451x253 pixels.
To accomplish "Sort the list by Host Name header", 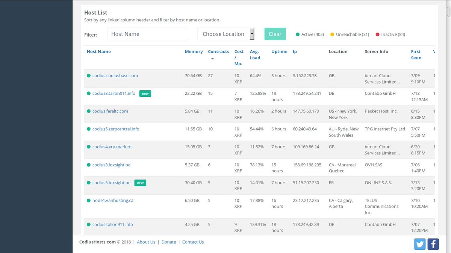I will [x=99, y=51].
